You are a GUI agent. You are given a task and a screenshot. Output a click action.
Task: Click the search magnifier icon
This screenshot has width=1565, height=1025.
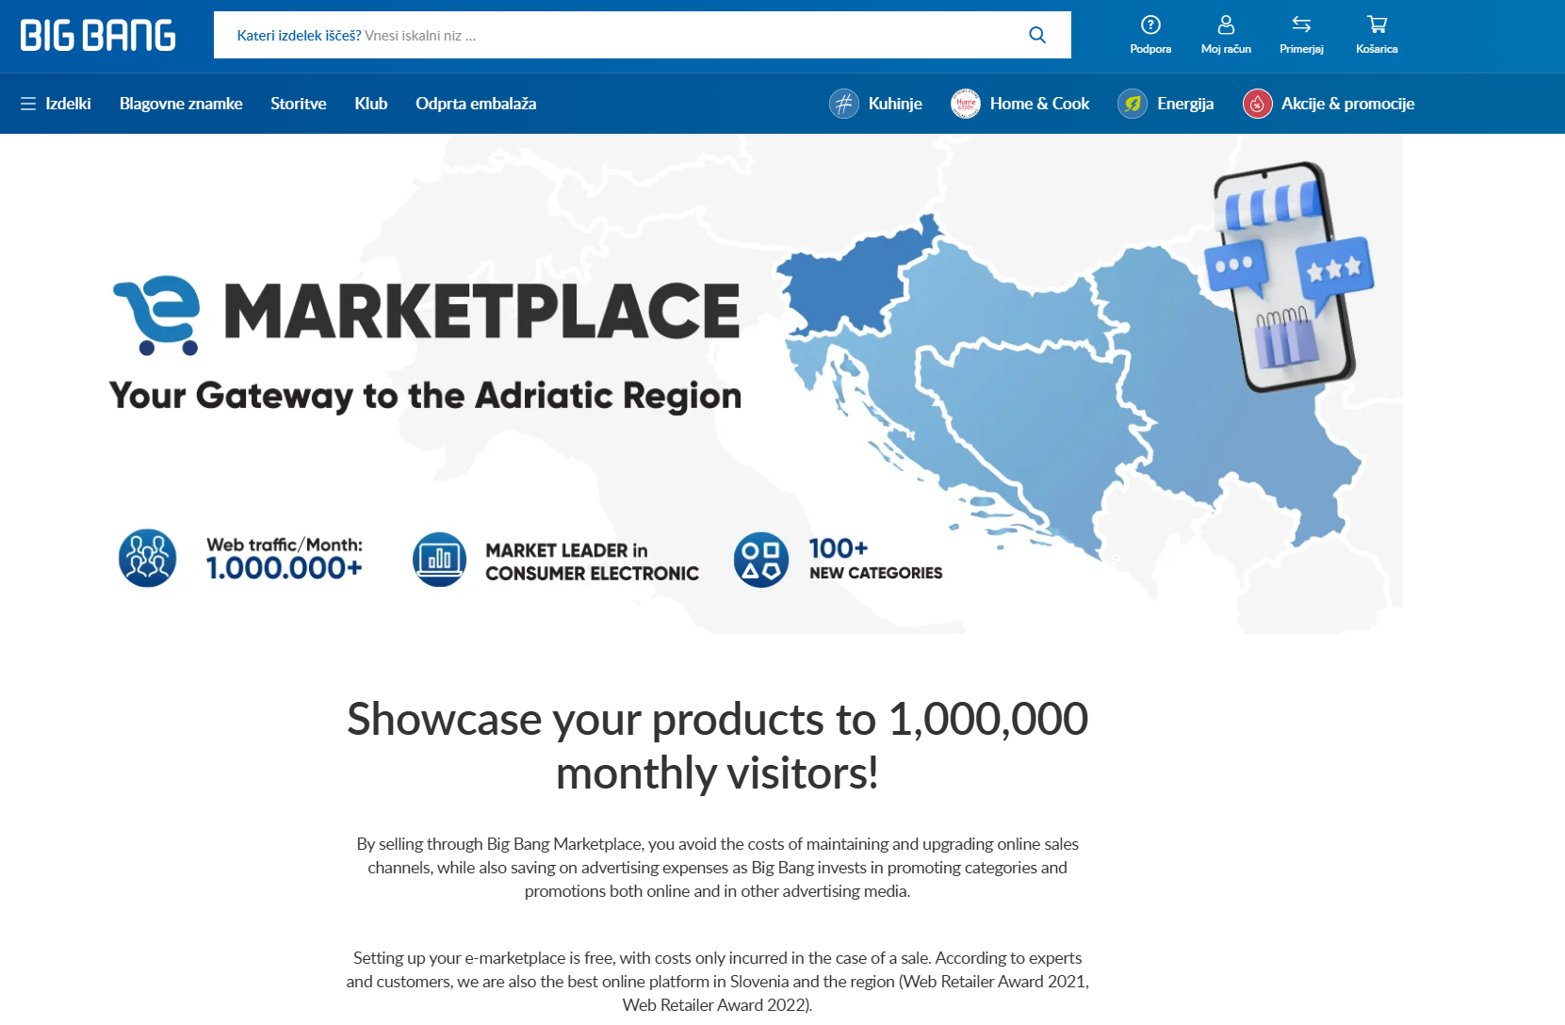click(1037, 36)
